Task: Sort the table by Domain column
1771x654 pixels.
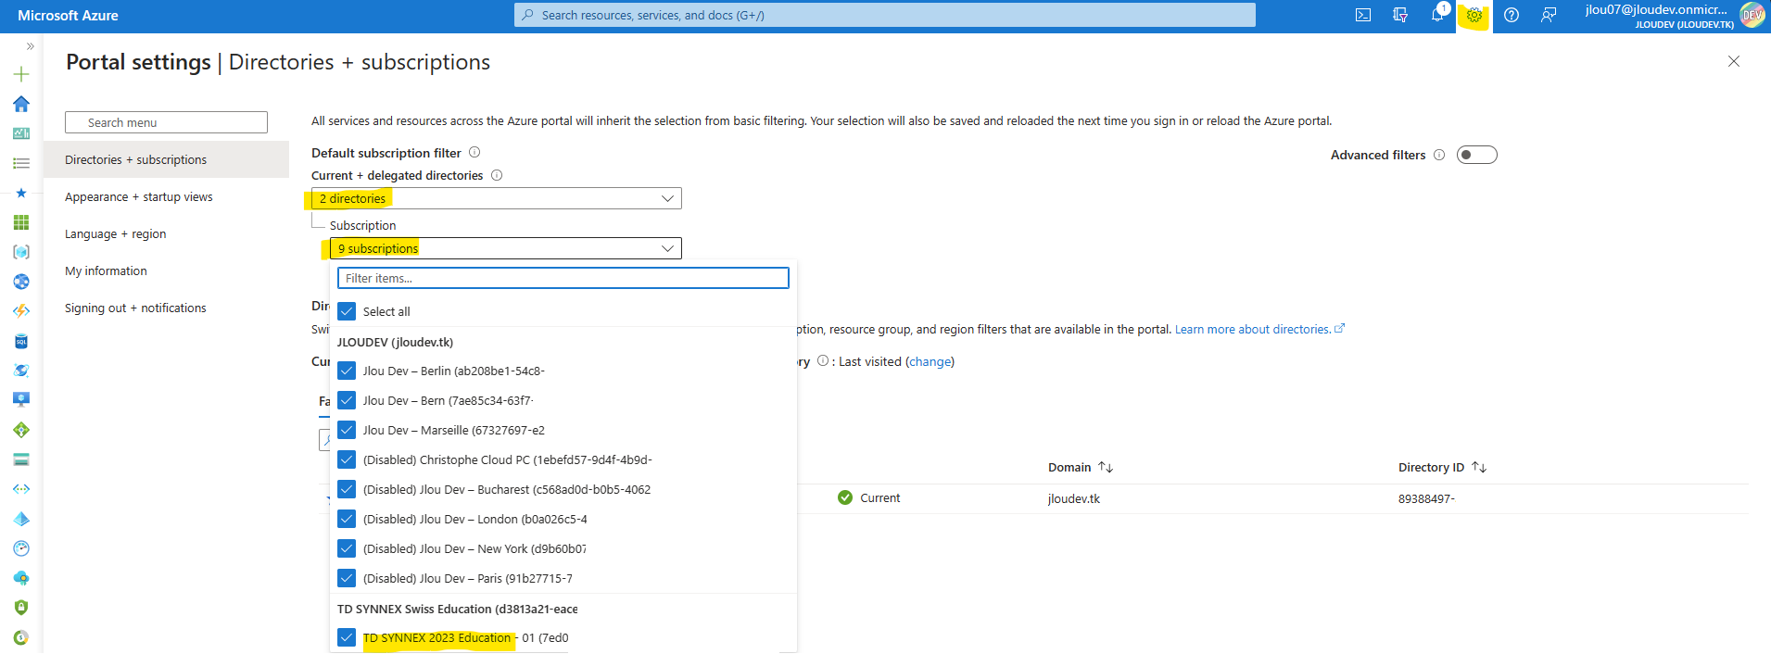Action: (x=1080, y=468)
